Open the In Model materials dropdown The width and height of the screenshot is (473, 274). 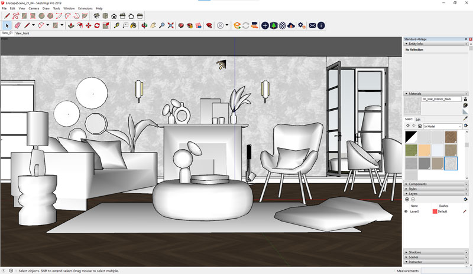point(442,126)
